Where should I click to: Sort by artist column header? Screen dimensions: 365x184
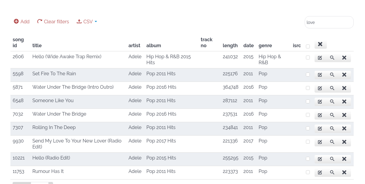coord(134,45)
